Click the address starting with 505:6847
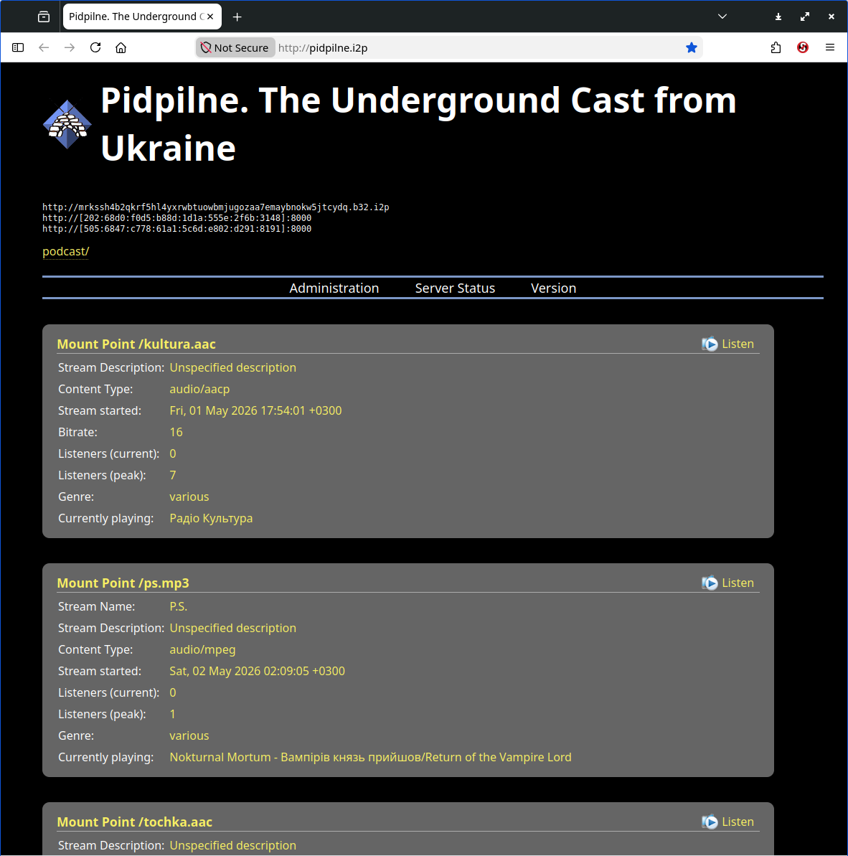 pyautogui.click(x=176, y=229)
